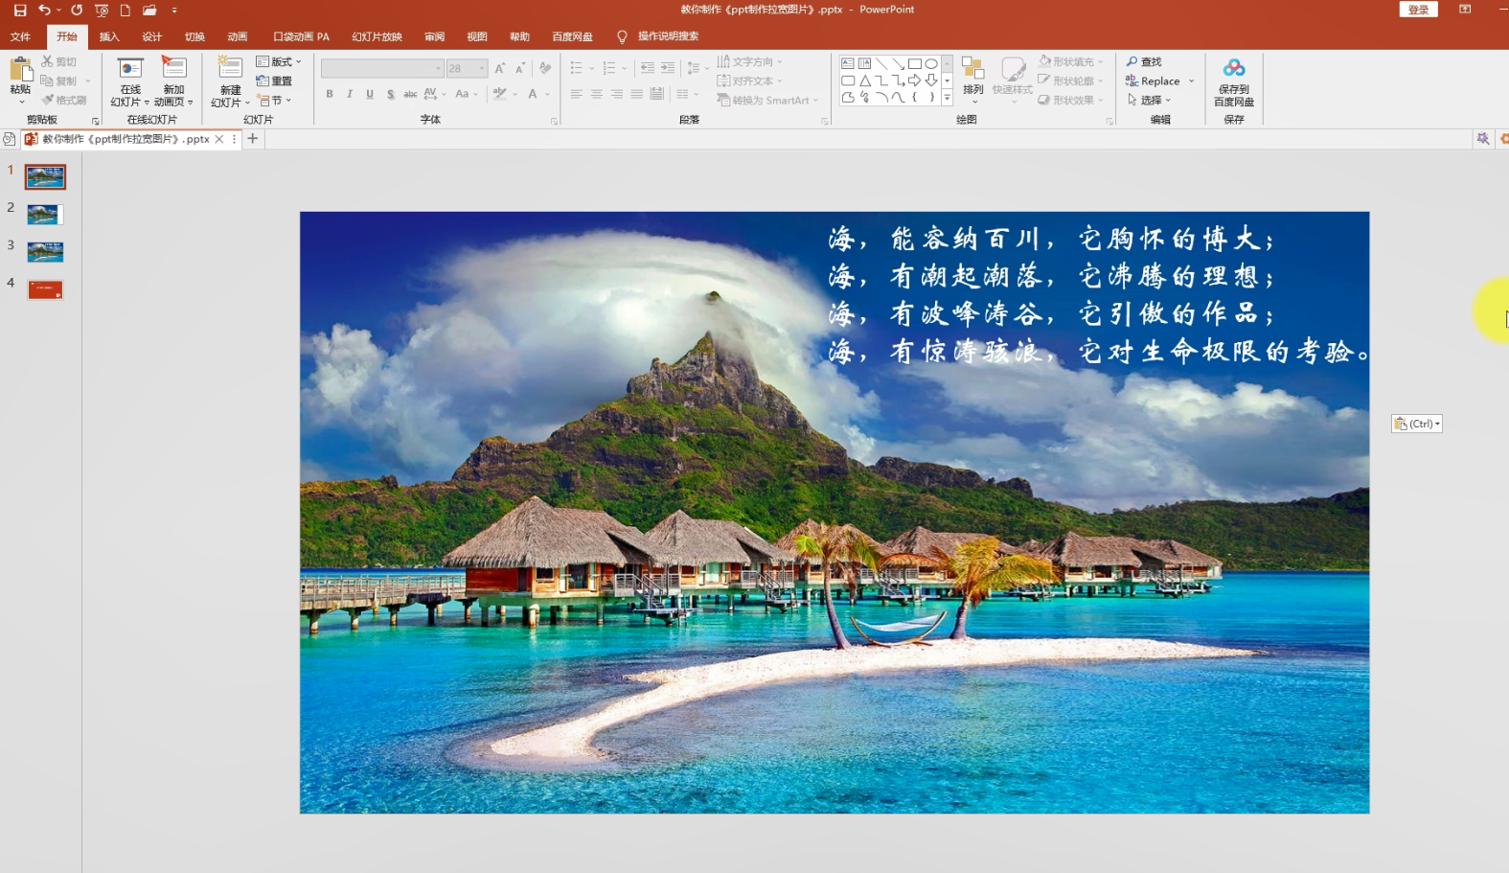Justify the paragraph text
Viewport: 1509px width, 873px height.
coord(636,94)
